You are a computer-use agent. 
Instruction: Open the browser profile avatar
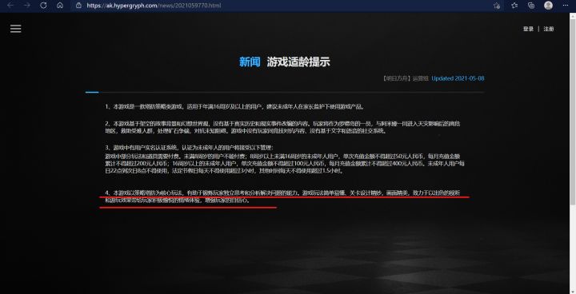point(549,5)
